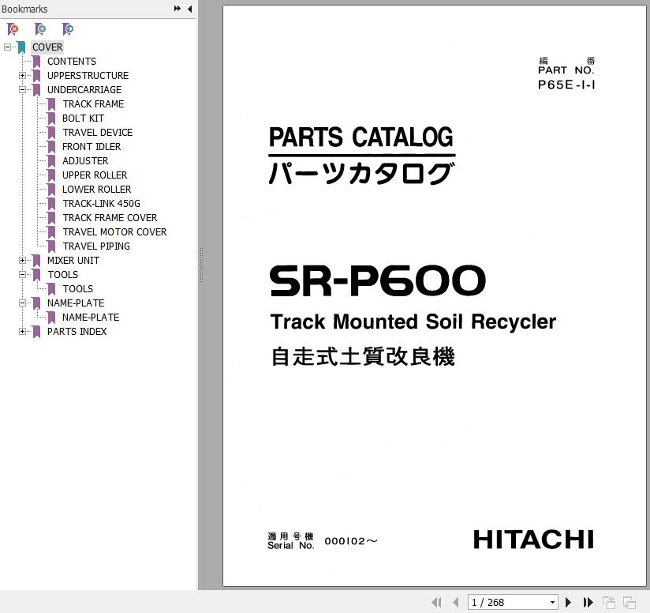Viewport: 650px width, 613px height.
Task: Go to the next page
Action: 568,602
